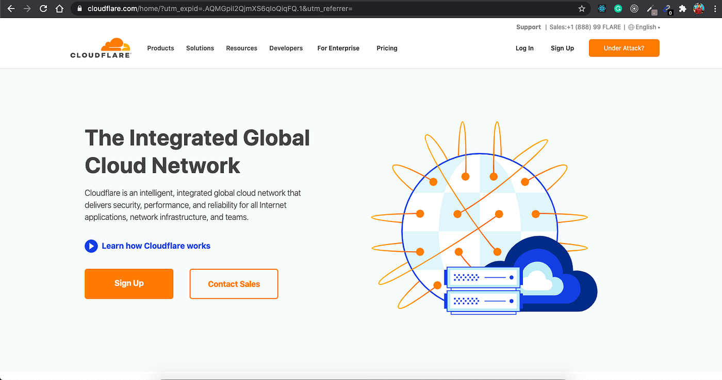Click the Under Attack? button
722x380 pixels.
[x=624, y=48]
